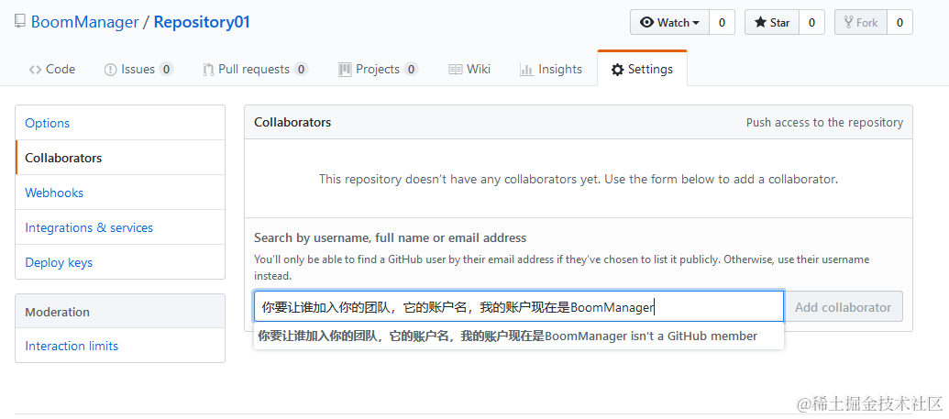Click the Collaborators panel heading text
949x419 pixels.
[x=292, y=122]
